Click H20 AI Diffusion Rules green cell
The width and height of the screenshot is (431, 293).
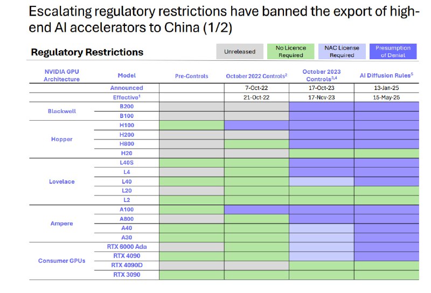coord(386,153)
